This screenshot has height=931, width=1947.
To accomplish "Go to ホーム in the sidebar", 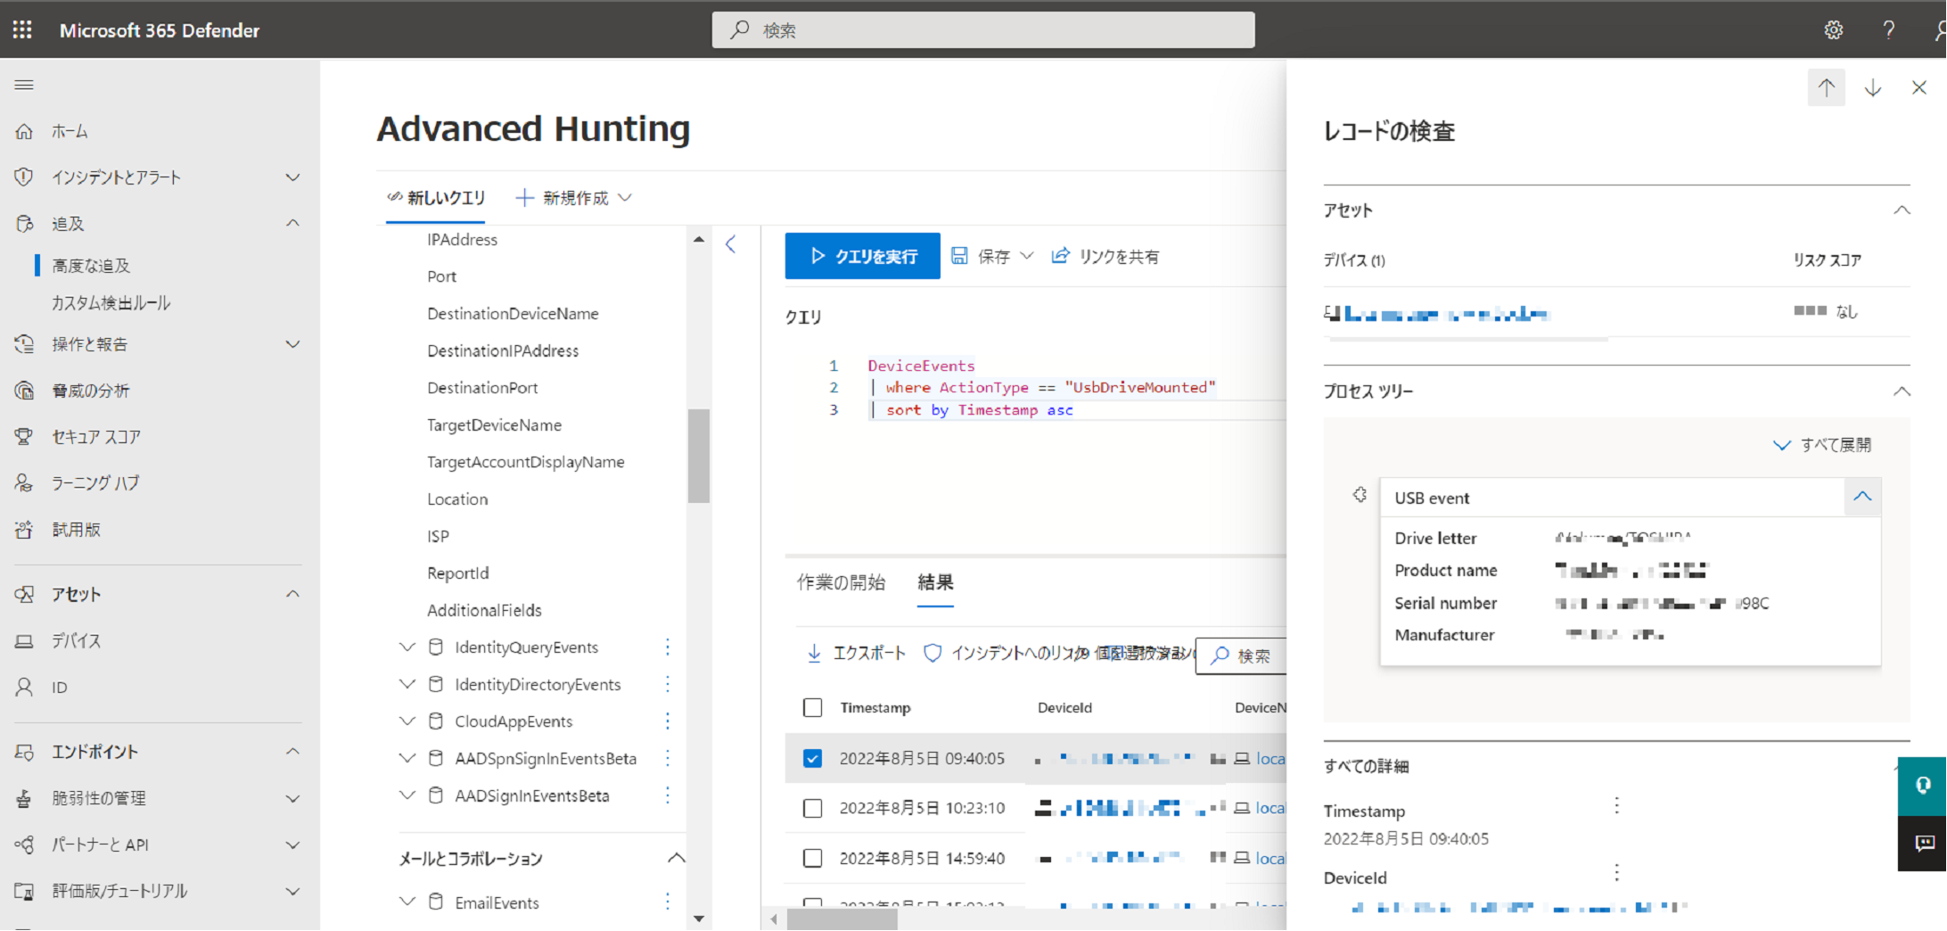I will coord(70,131).
